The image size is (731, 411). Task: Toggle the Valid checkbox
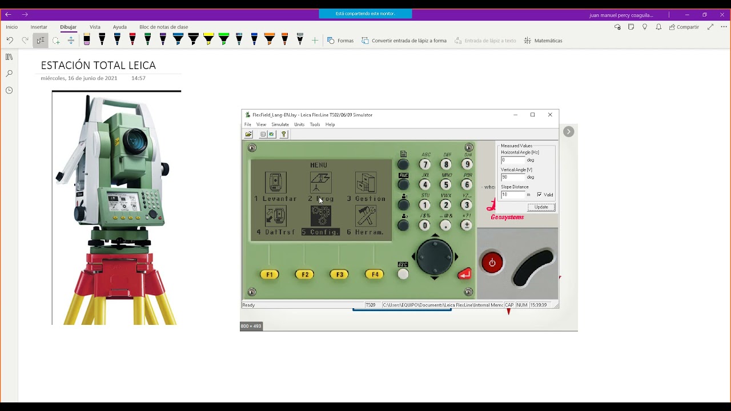539,195
